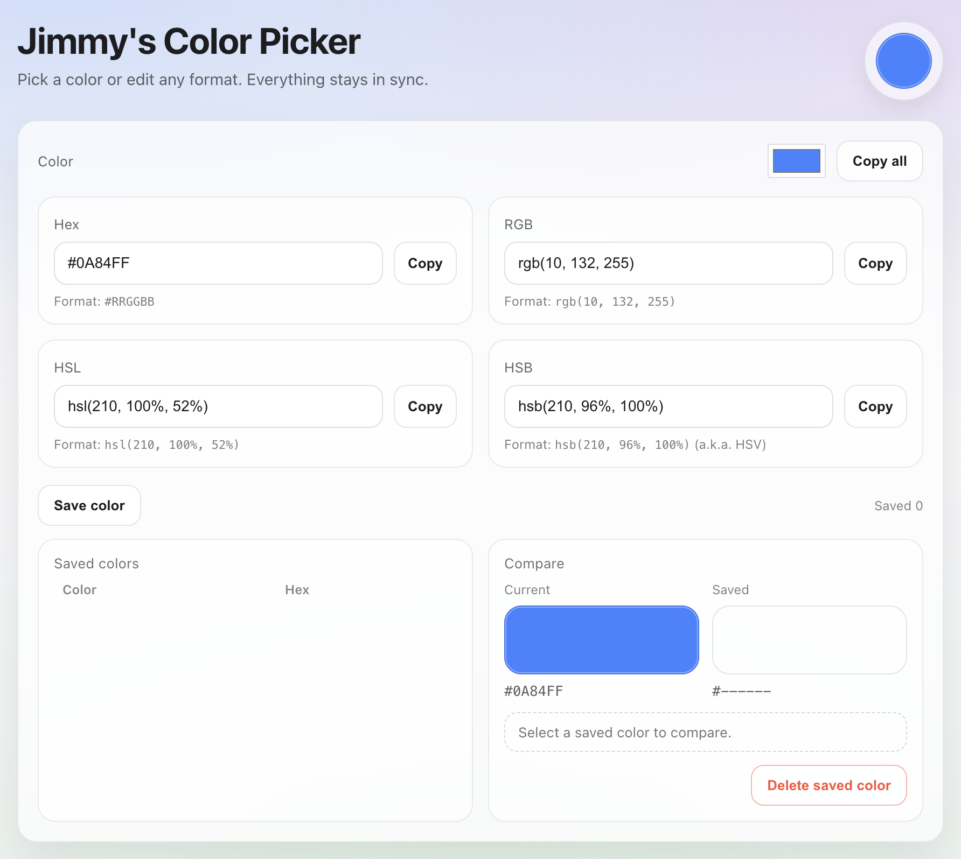
Task: Copy the RGB value
Action: 875,263
